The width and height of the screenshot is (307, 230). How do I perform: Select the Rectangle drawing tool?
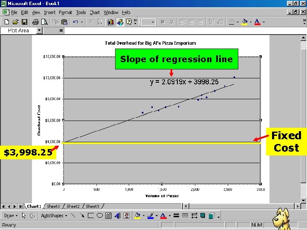click(91, 216)
